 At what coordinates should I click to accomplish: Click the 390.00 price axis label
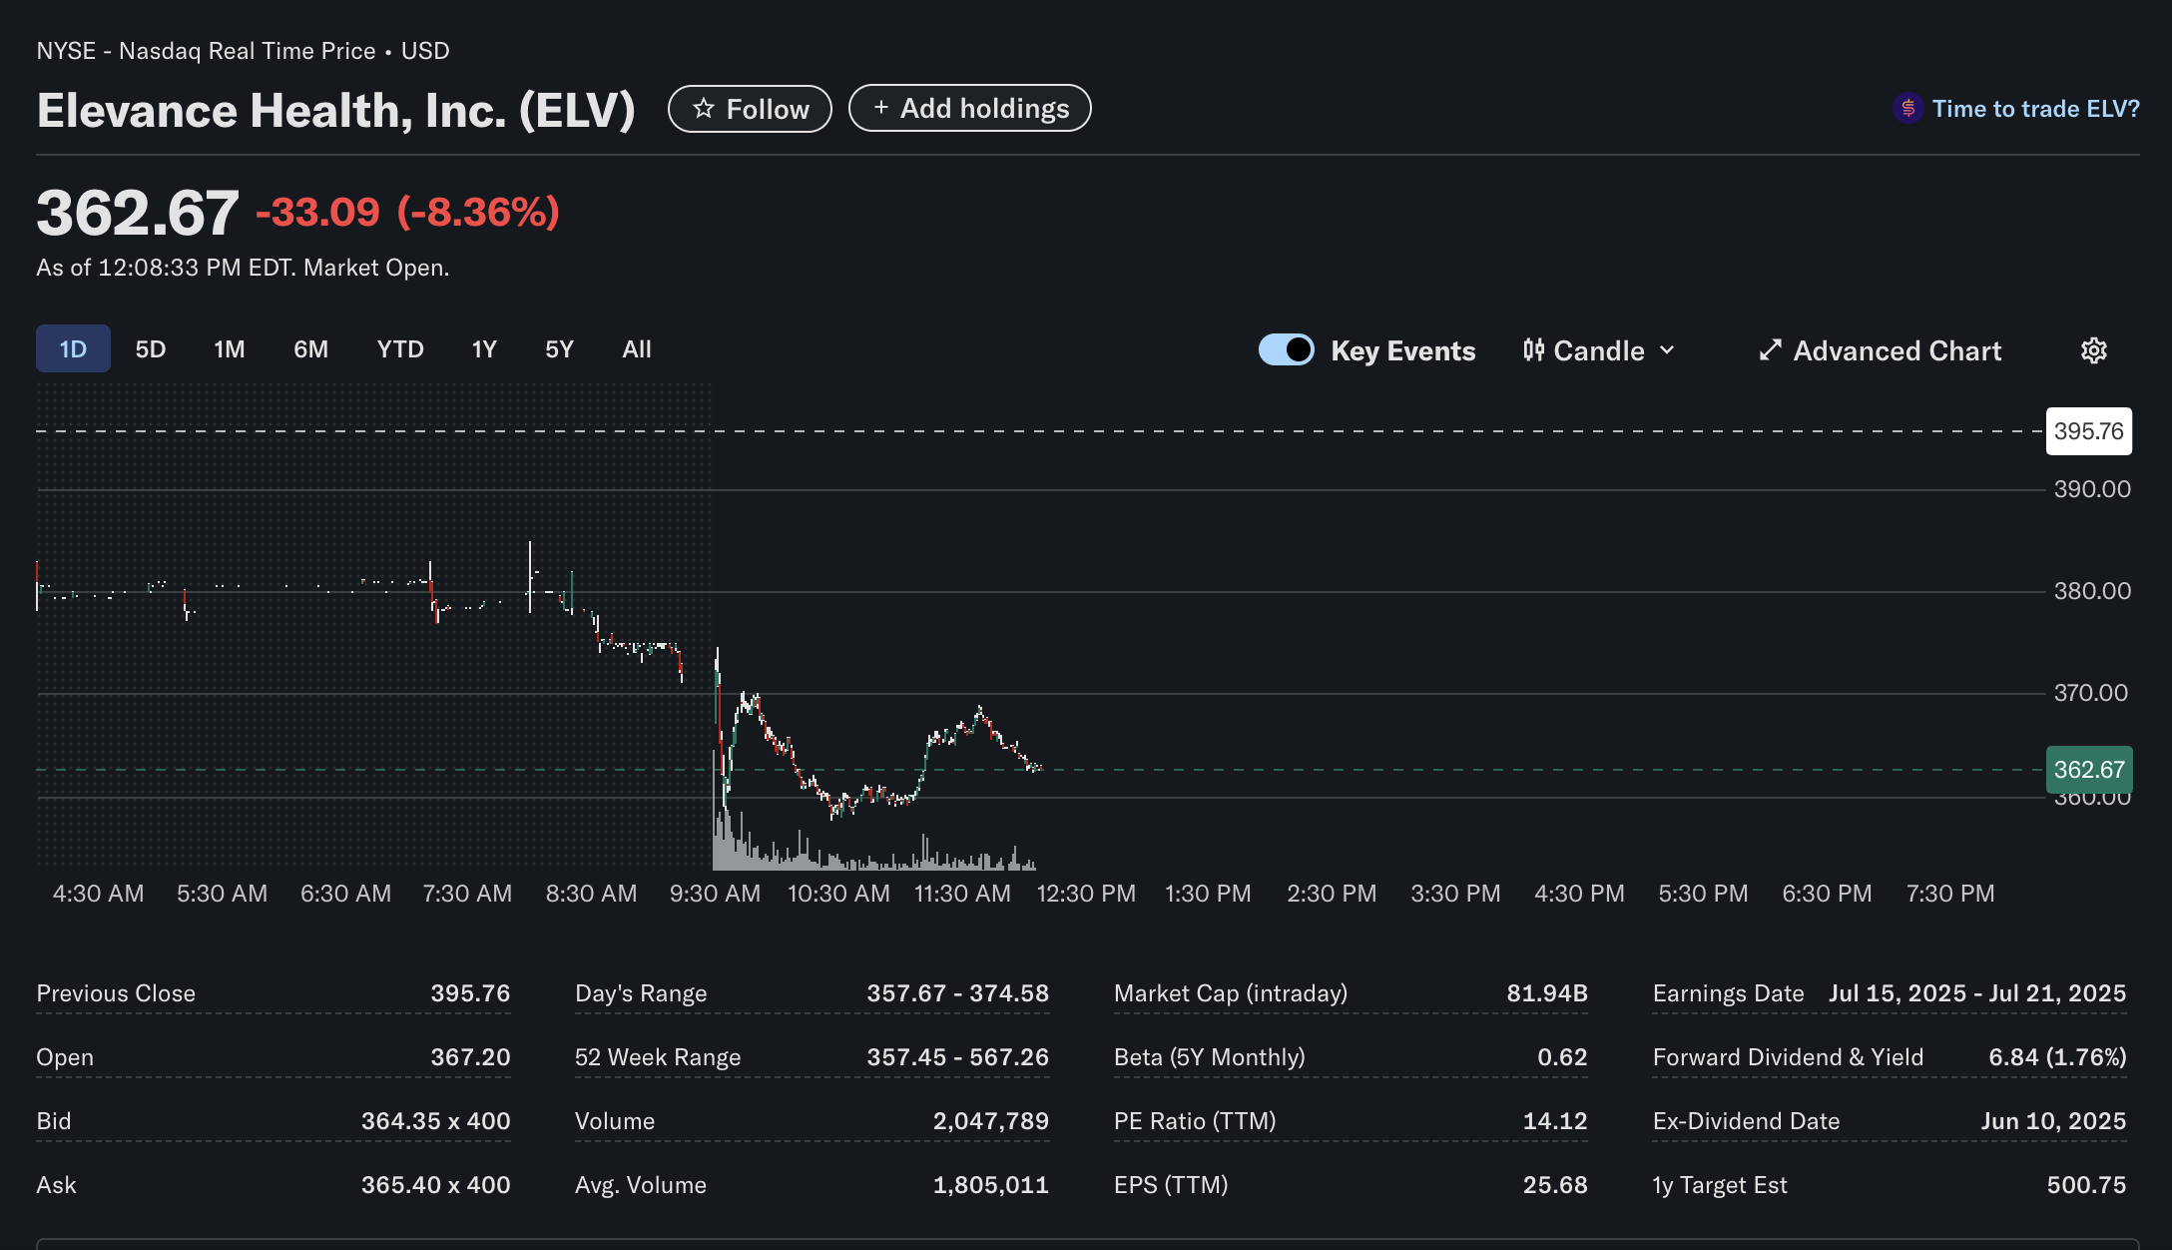click(2092, 489)
